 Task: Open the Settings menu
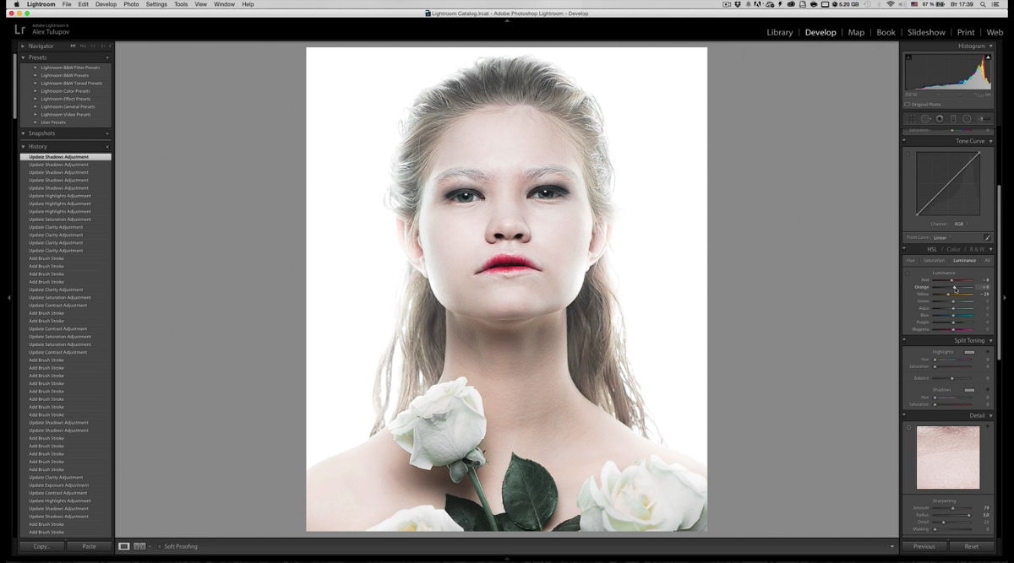pos(156,4)
